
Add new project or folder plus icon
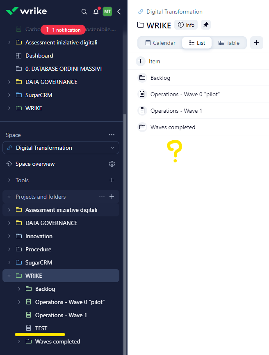[112, 197]
